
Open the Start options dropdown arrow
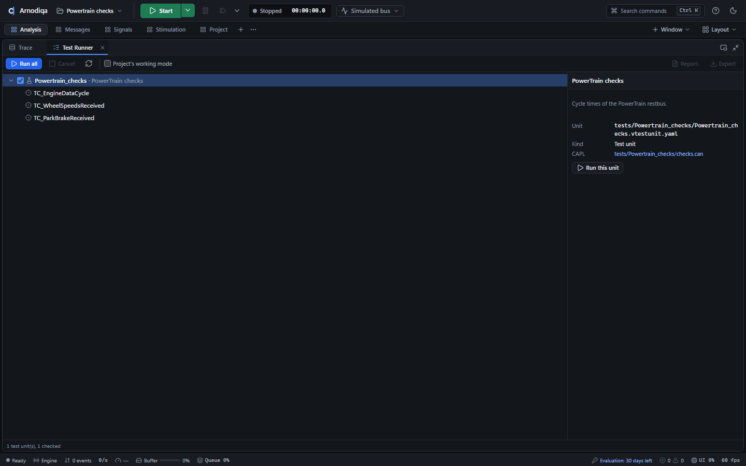[188, 11]
